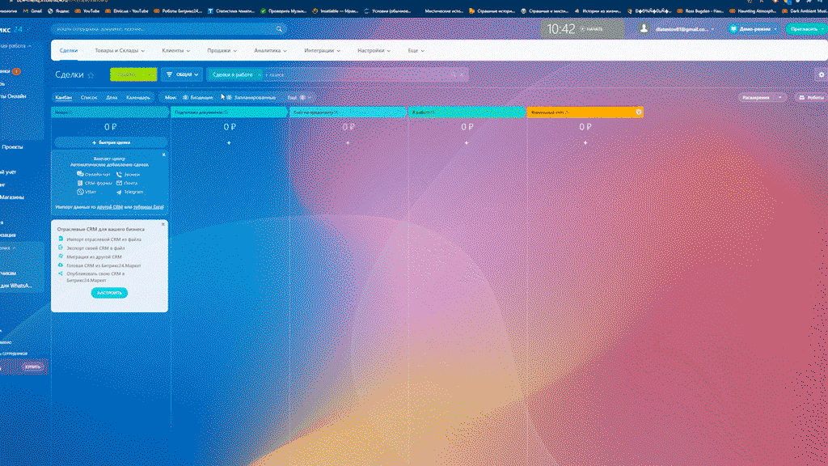This screenshot has height=466, width=828.
Task: Close the Отраслевые CRM popup panel
Action: tap(163, 224)
